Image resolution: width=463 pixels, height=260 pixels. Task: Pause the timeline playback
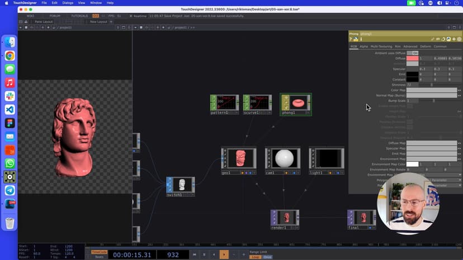click(x=204, y=254)
